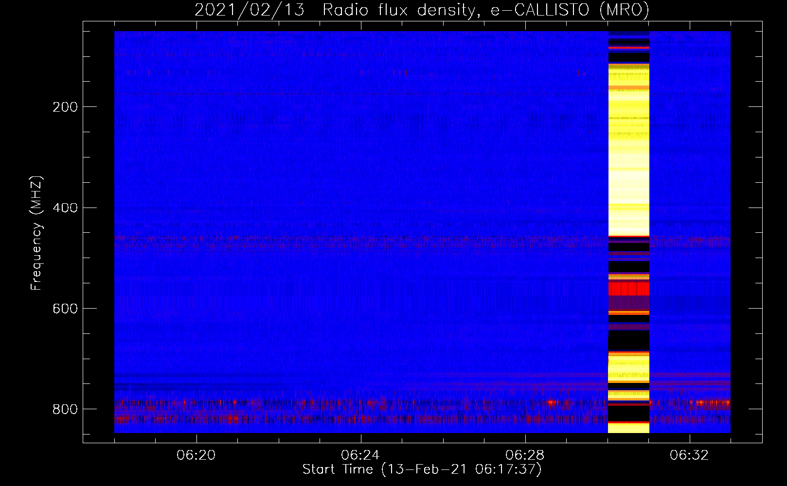
Task: Click the 800 frequency tick label
Action: pos(65,409)
